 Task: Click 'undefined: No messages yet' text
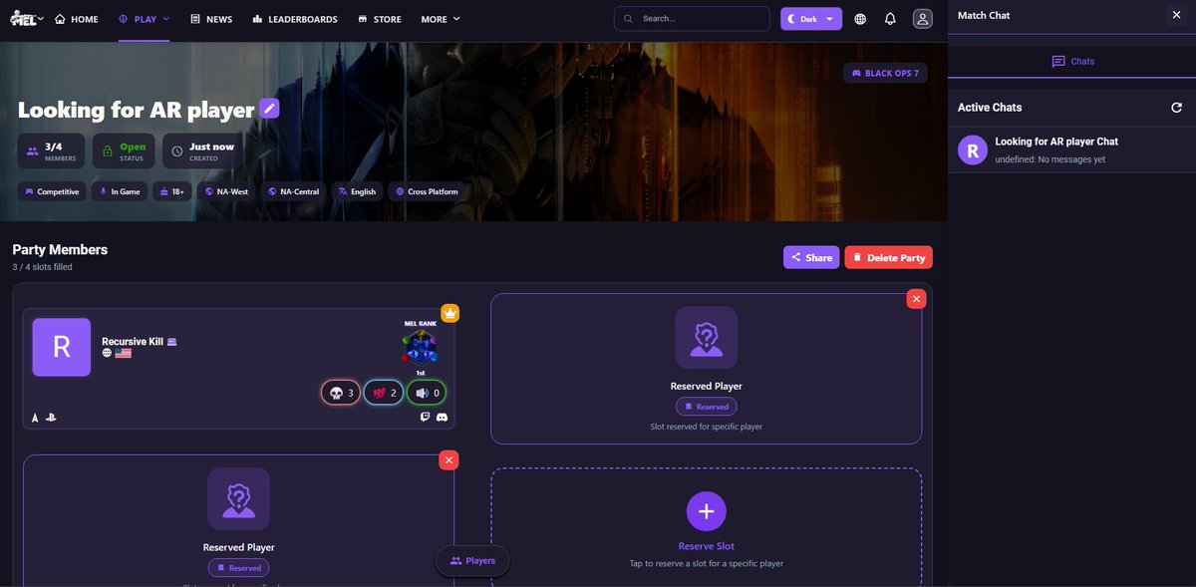click(x=1050, y=159)
